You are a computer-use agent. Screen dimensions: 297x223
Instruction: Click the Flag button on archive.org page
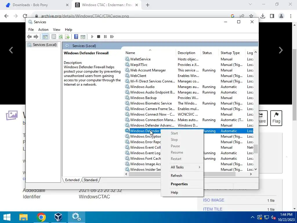click(x=276, y=118)
